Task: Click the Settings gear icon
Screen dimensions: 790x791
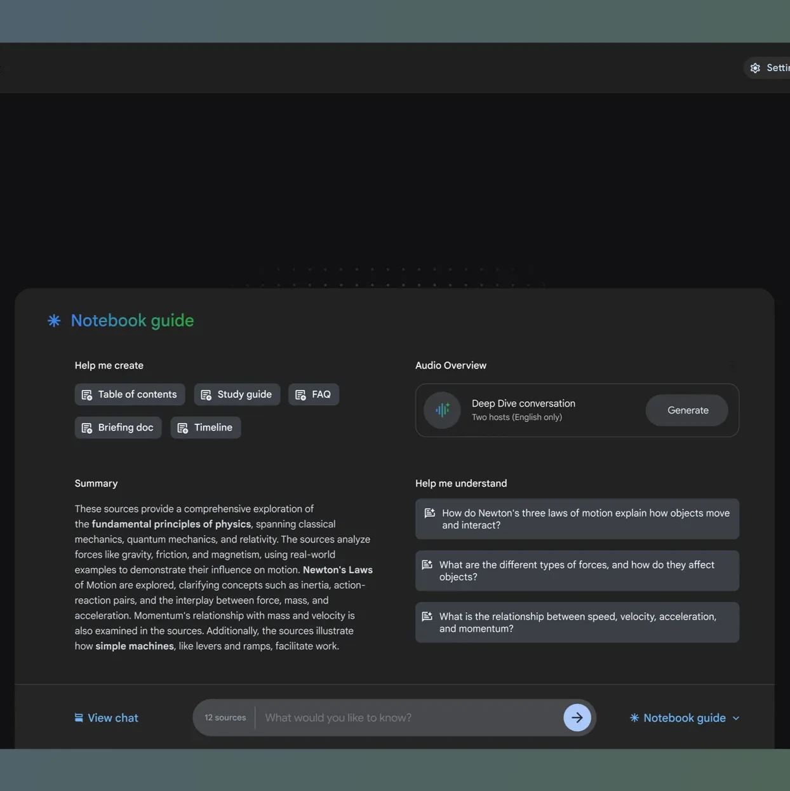Action: click(x=755, y=67)
